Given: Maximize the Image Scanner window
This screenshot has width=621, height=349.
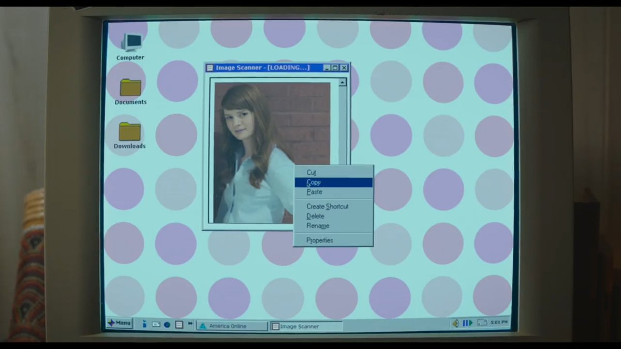Looking at the screenshot, I should 335,68.
